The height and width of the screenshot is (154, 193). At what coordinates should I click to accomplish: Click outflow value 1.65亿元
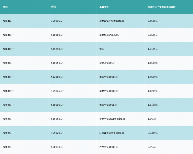pos(152,63)
